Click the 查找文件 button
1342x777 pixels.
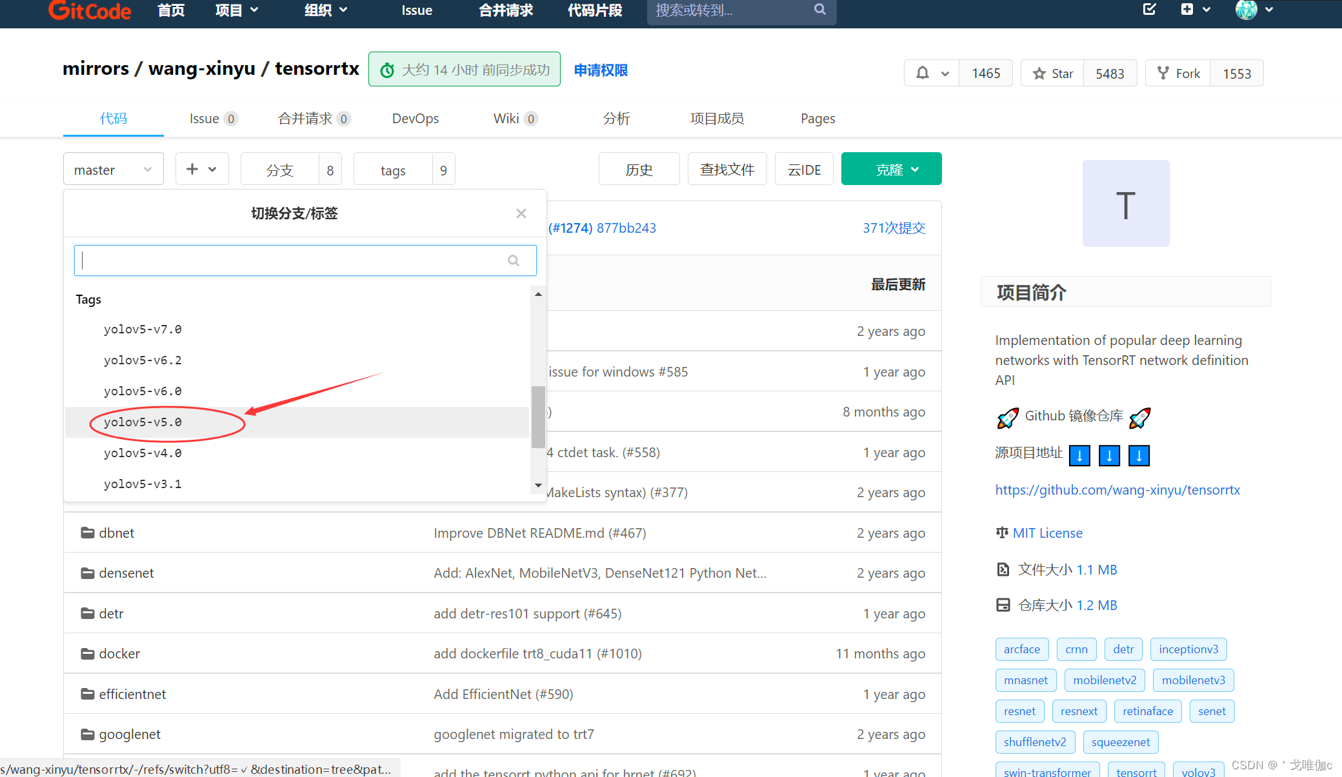[727, 170]
